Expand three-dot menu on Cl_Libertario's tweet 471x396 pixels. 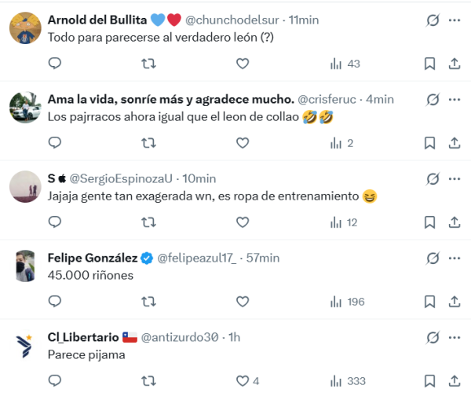pos(455,337)
